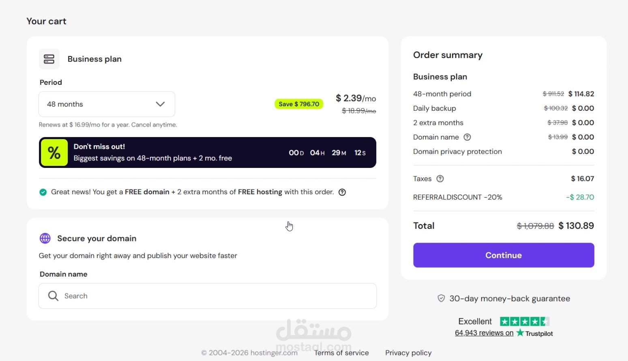Click the yellow percent discount icon
This screenshot has height=361, width=628.
pyautogui.click(x=54, y=153)
